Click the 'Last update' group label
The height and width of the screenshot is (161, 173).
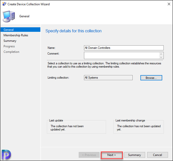point(56,120)
